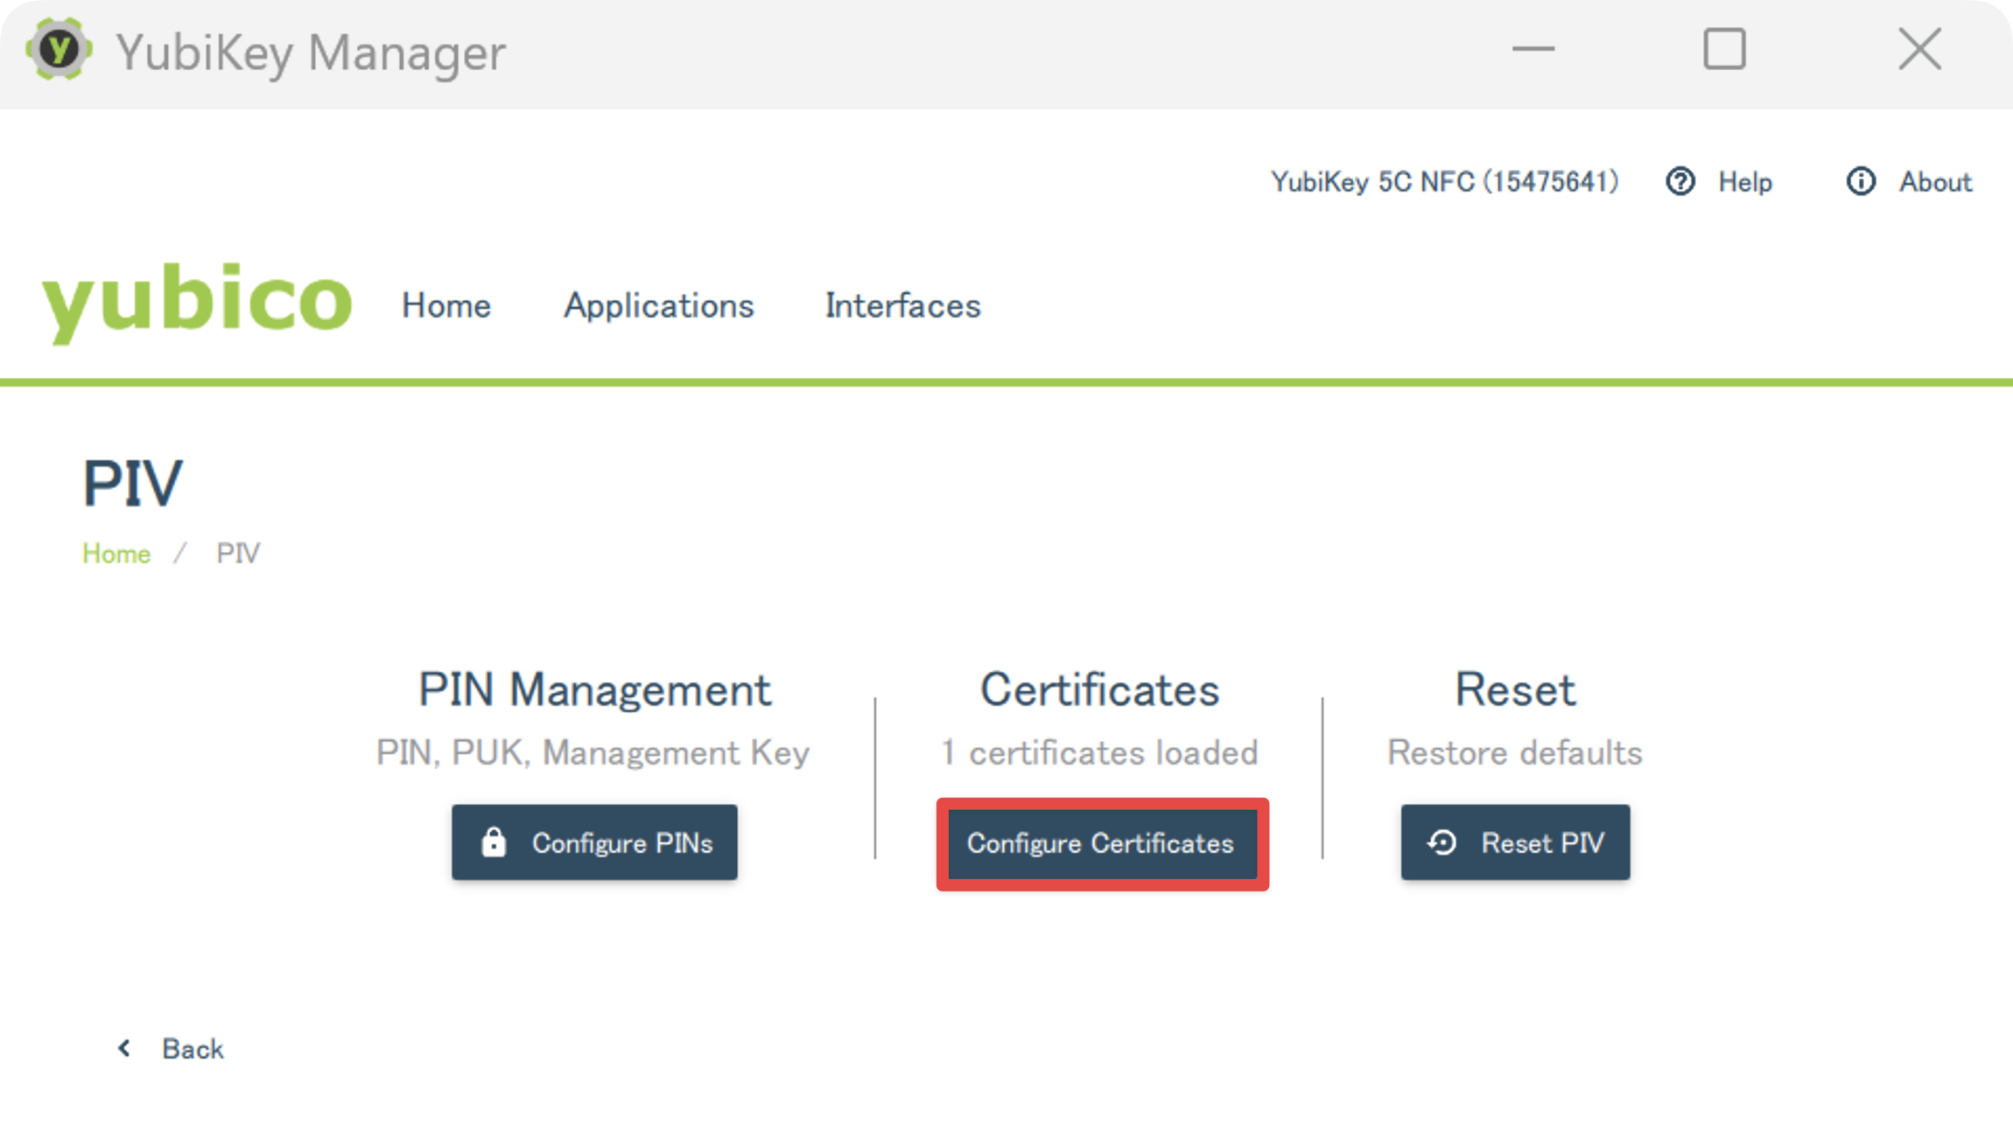
Task: Click the 'PIN, PUK, Management Key' subtitle
Action: click(x=593, y=752)
